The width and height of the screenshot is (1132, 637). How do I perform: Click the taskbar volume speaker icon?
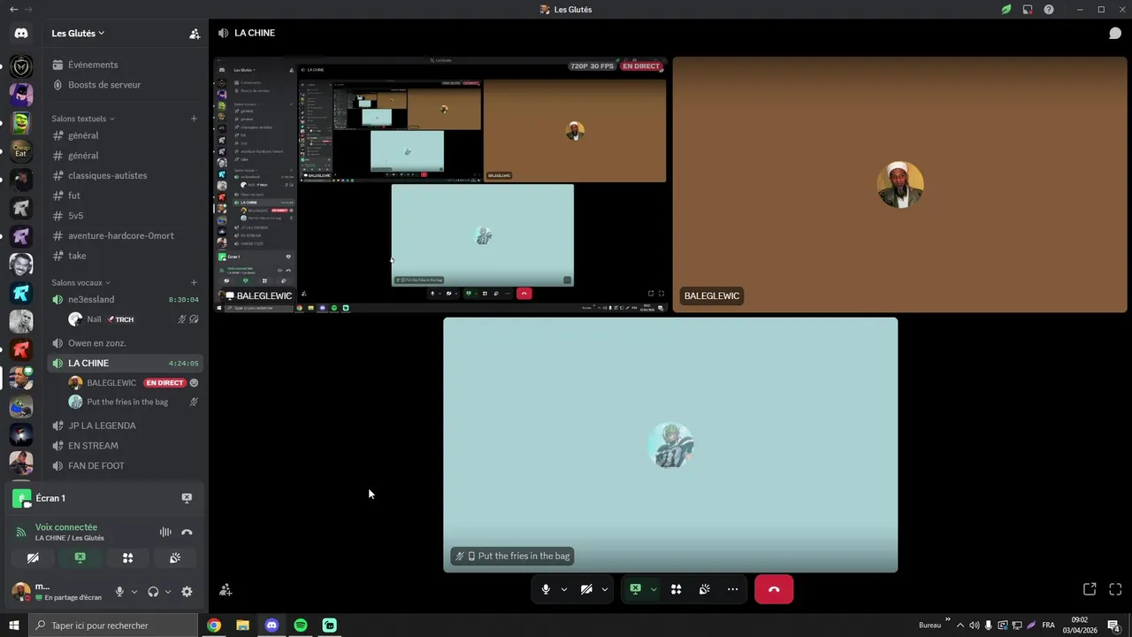[x=975, y=625]
